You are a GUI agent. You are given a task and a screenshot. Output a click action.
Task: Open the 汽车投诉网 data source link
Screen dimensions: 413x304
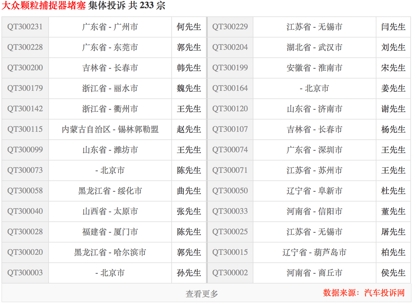[x=384, y=293]
